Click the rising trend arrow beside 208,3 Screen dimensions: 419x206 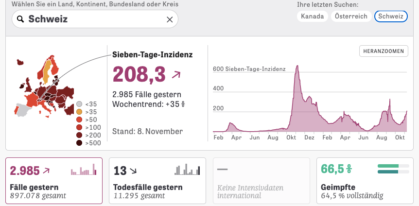176,74
